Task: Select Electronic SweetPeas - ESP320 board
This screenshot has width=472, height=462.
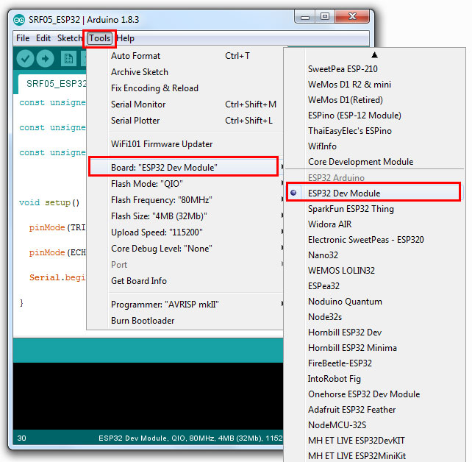Action: 374,240
